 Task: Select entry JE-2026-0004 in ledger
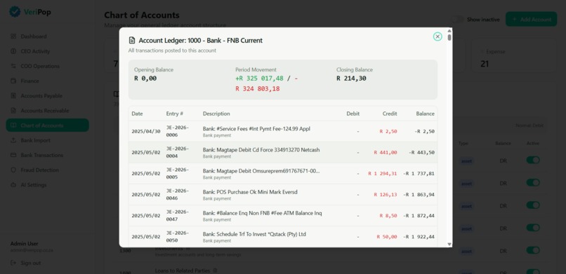pos(178,152)
